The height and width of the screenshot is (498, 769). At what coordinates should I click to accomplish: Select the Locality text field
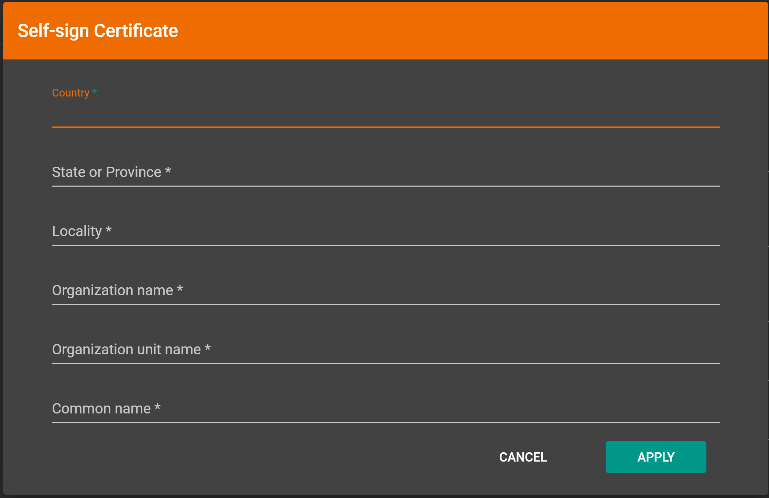(x=385, y=232)
